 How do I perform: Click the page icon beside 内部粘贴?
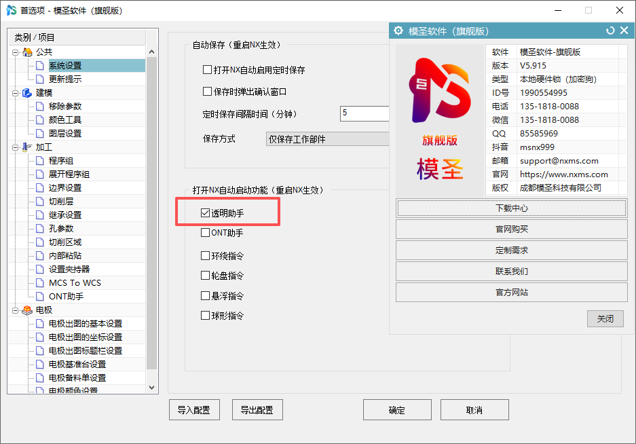pos(40,256)
